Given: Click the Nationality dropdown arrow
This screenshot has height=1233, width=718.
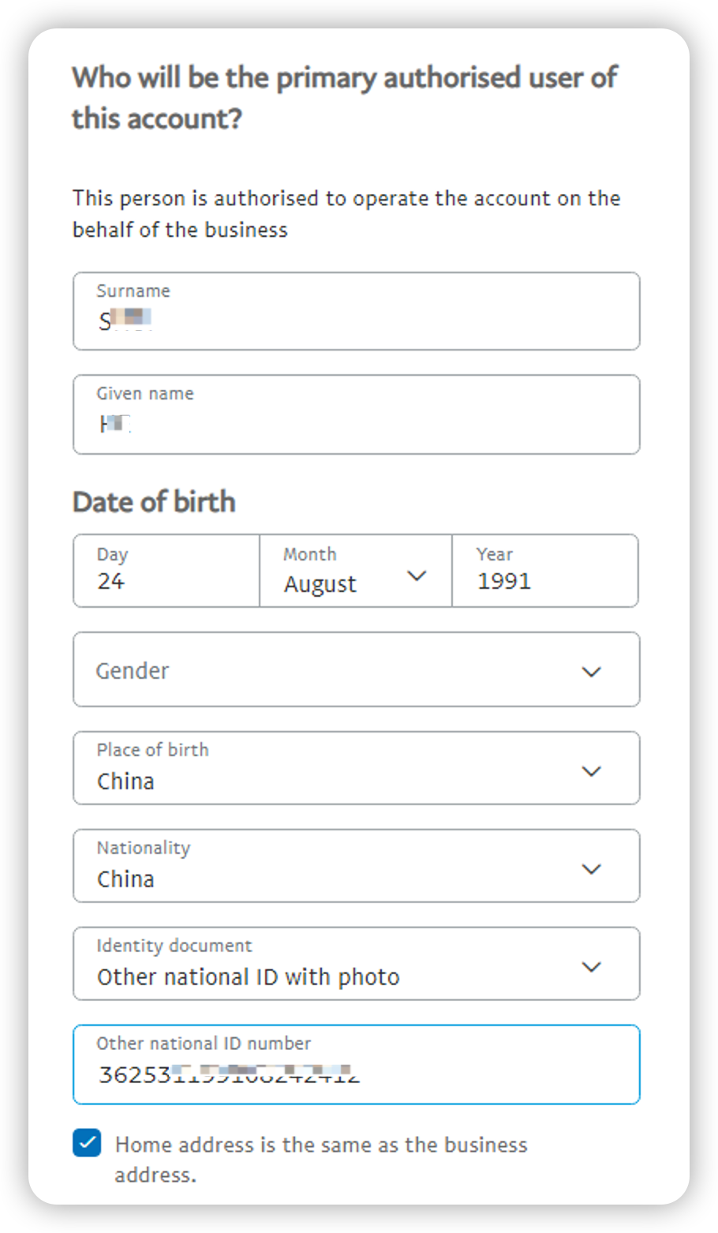Looking at the screenshot, I should coord(591,869).
